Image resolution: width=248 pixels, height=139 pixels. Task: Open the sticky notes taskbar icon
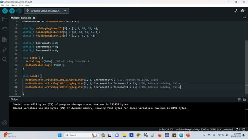click(x=174, y=135)
